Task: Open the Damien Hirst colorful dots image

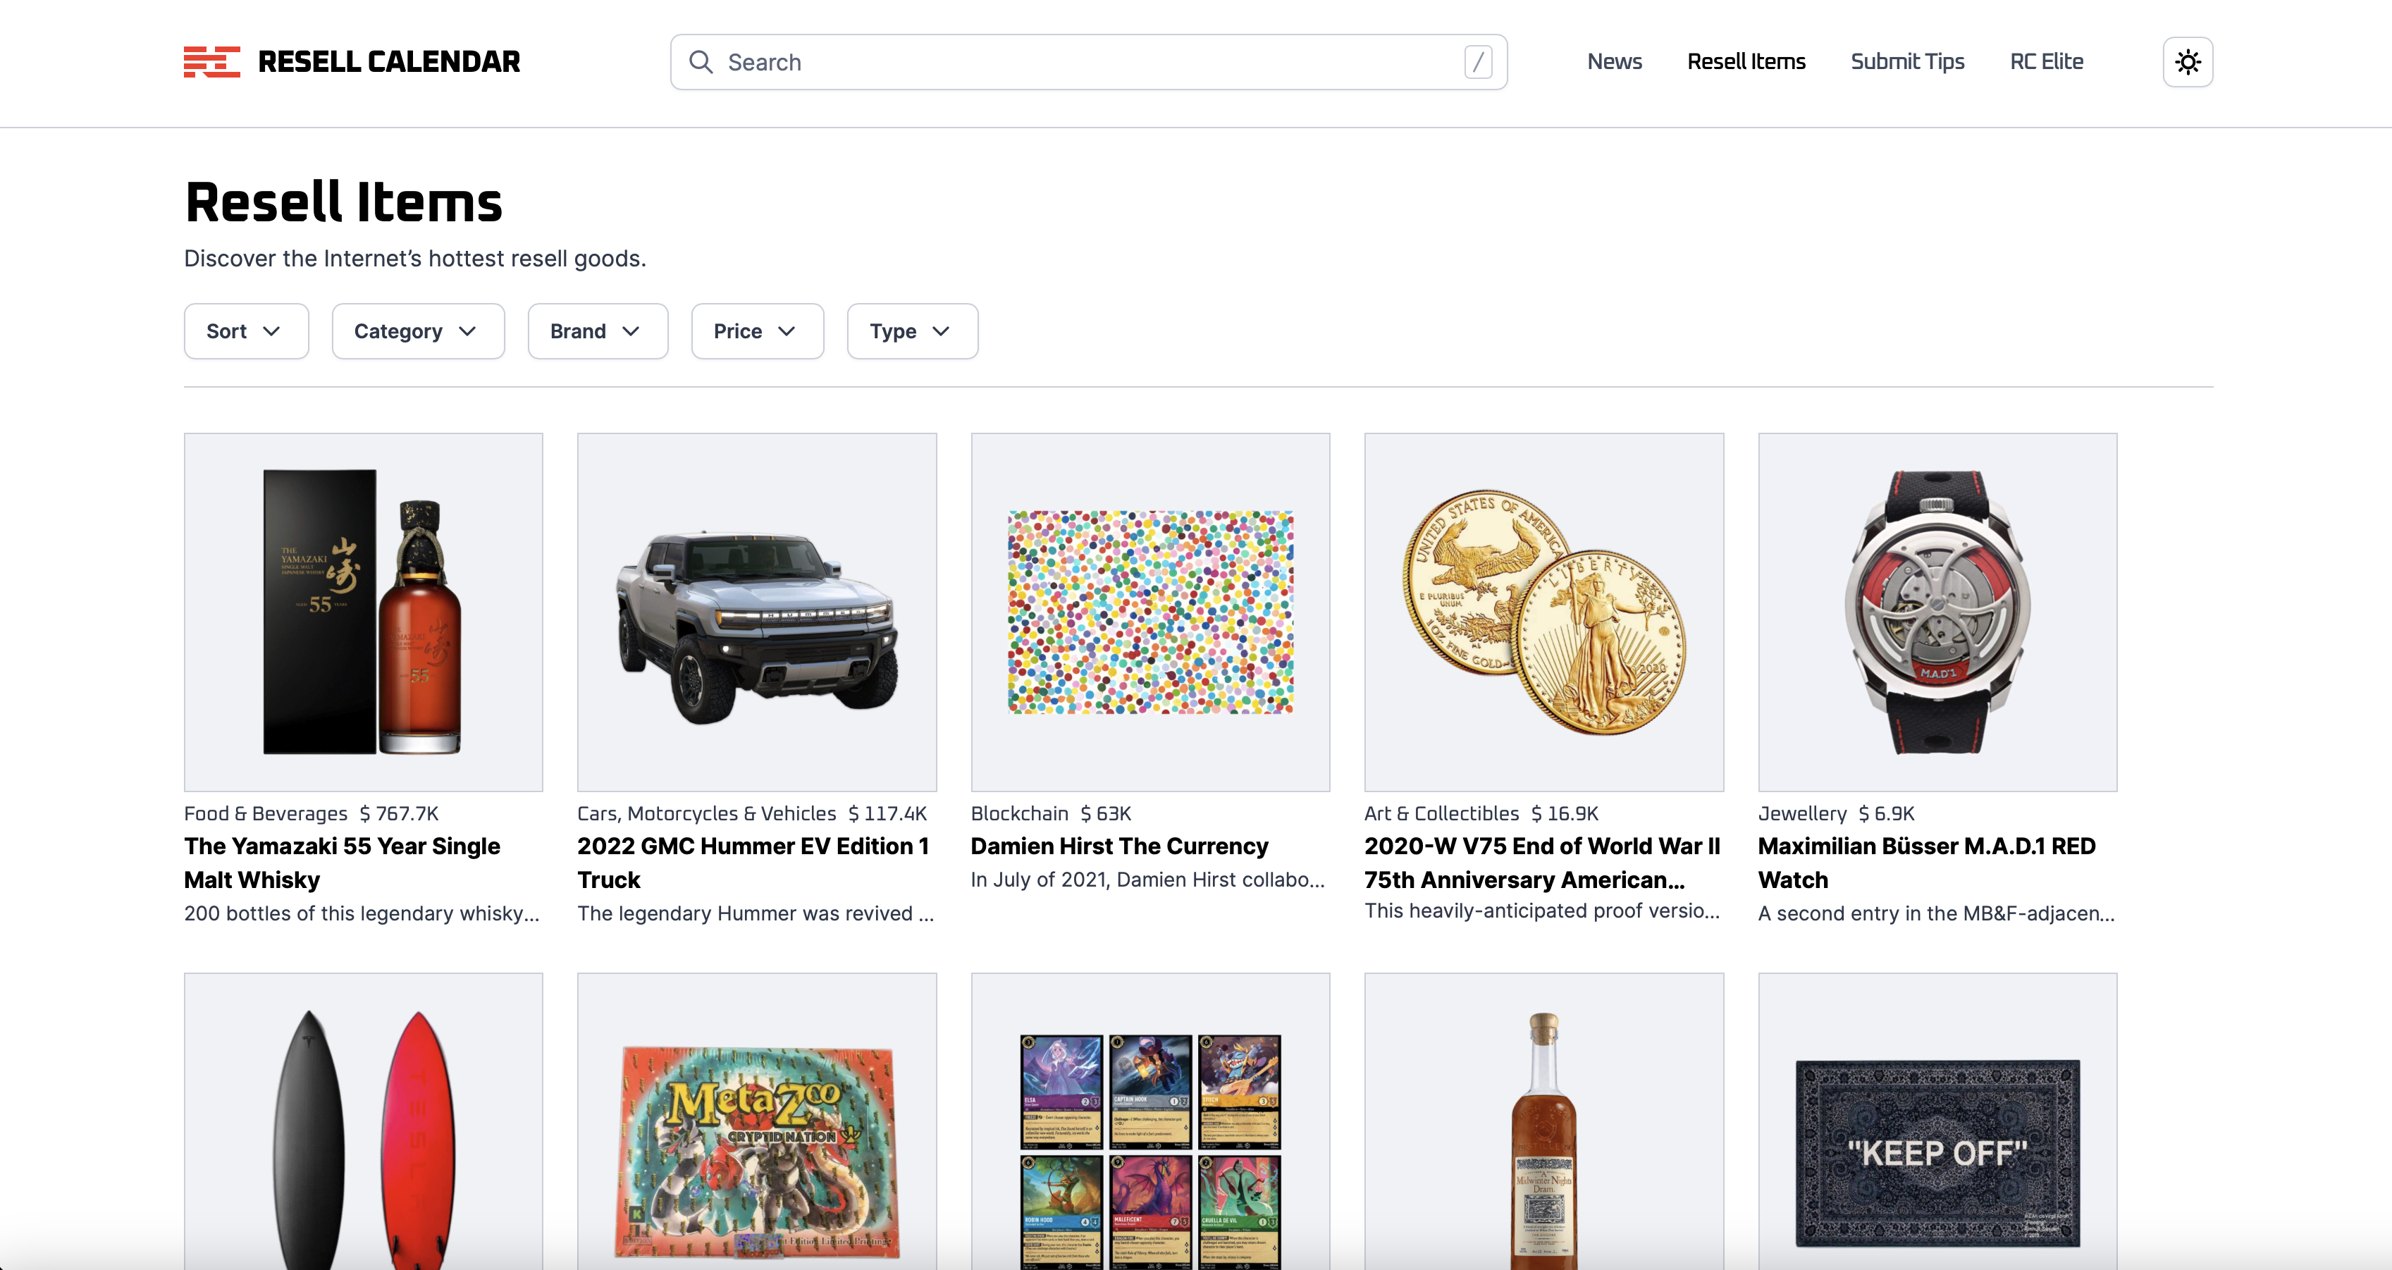Action: [x=1150, y=612]
